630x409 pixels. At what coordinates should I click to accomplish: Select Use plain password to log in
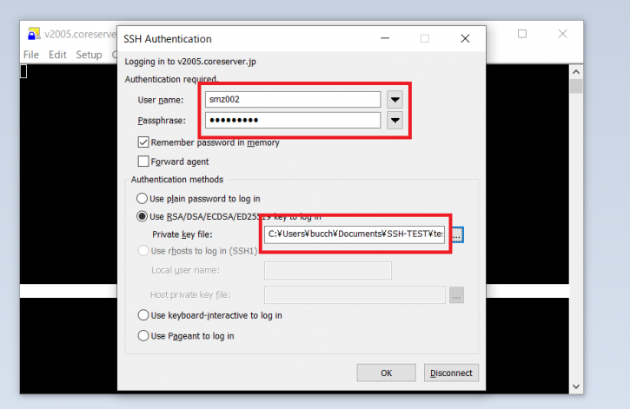[143, 199]
